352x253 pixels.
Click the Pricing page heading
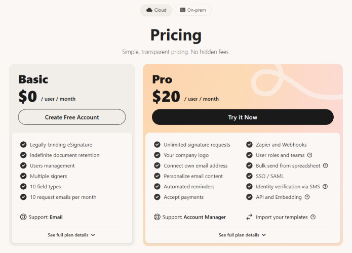[176, 35]
